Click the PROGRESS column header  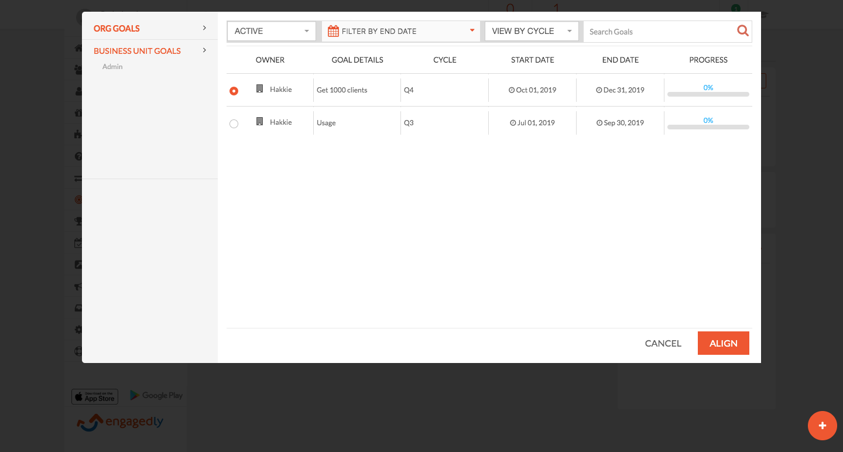708,60
